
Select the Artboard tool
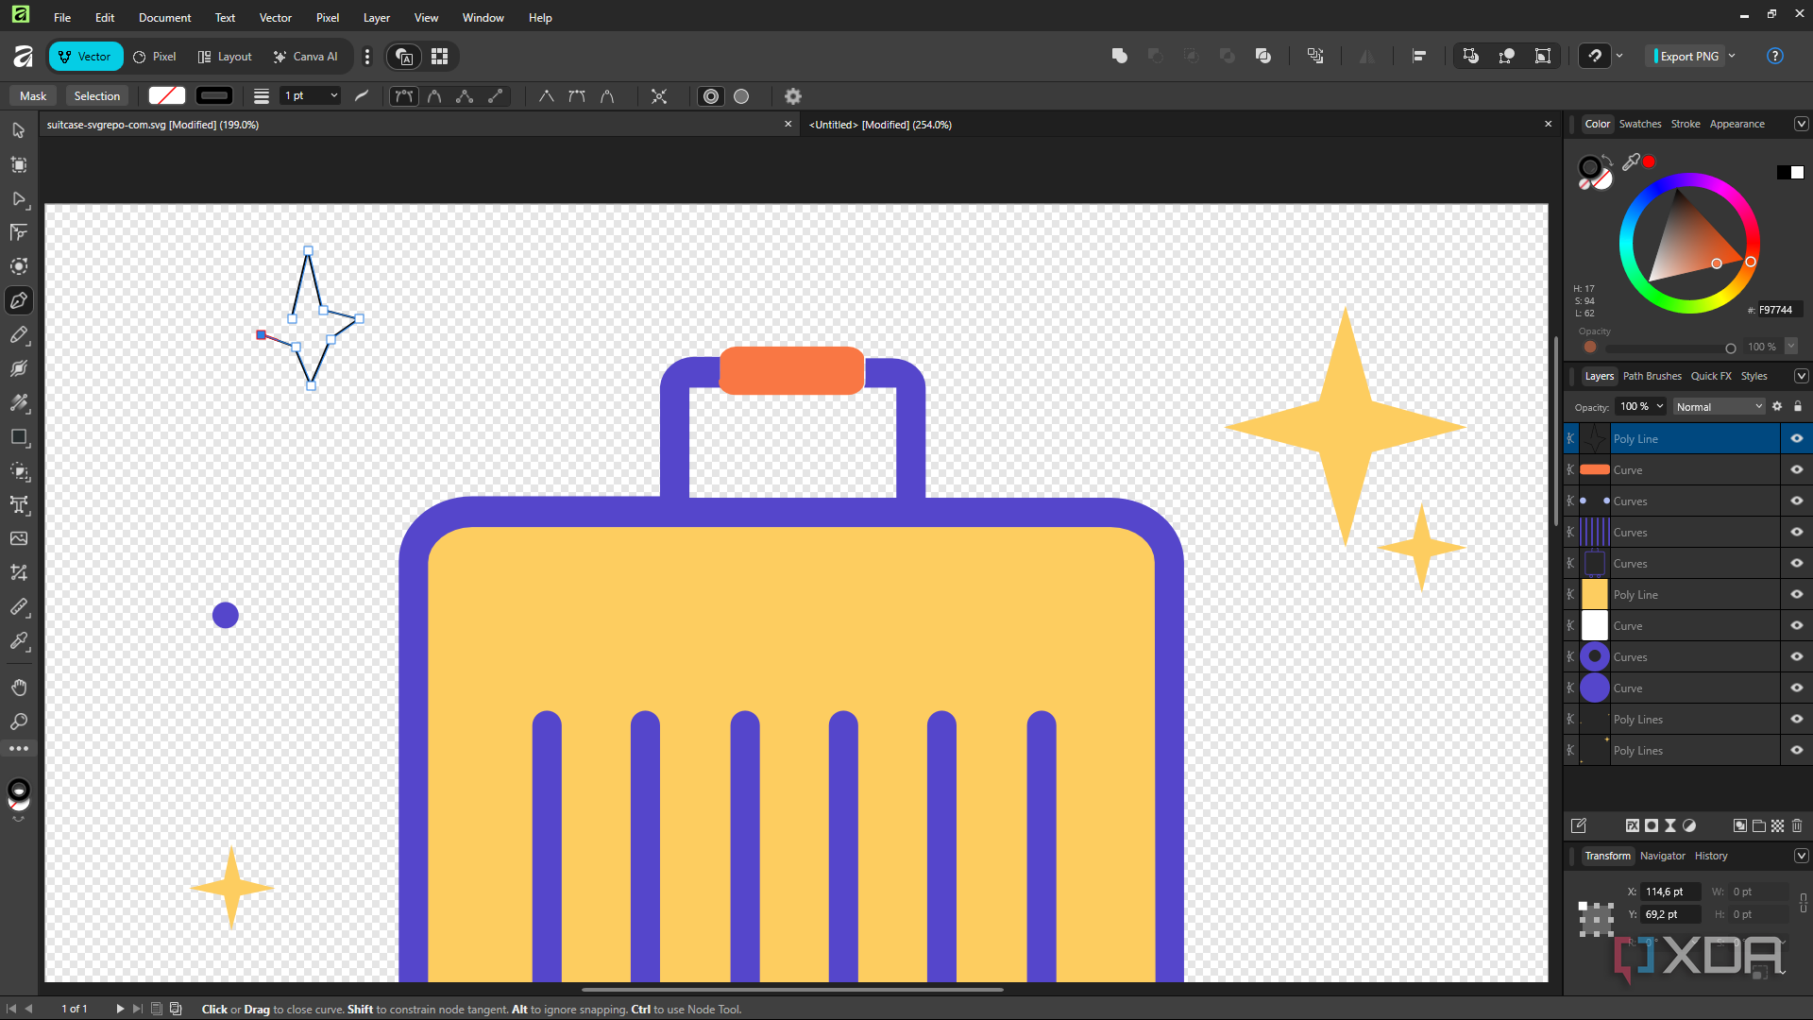pos(18,165)
